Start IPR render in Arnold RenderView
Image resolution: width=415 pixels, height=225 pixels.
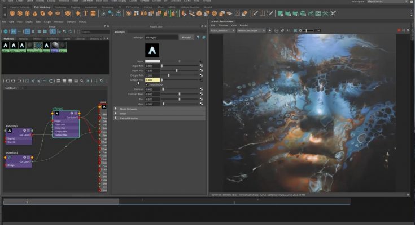pyautogui.click(x=270, y=30)
